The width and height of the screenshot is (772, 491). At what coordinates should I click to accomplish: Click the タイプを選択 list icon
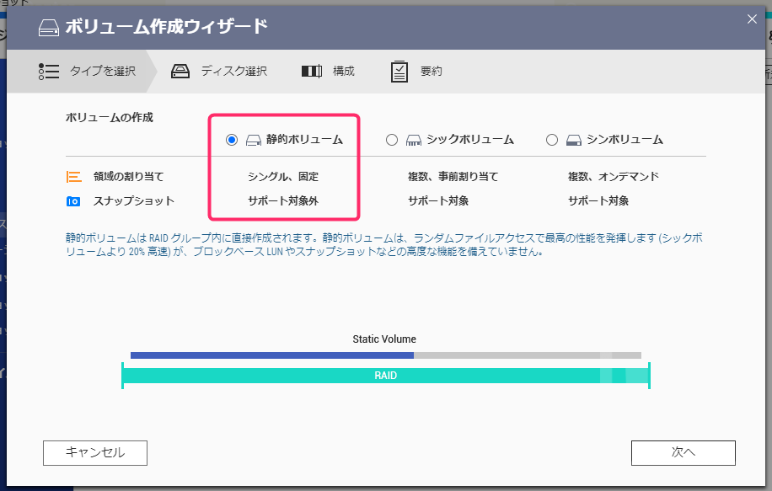coord(49,72)
